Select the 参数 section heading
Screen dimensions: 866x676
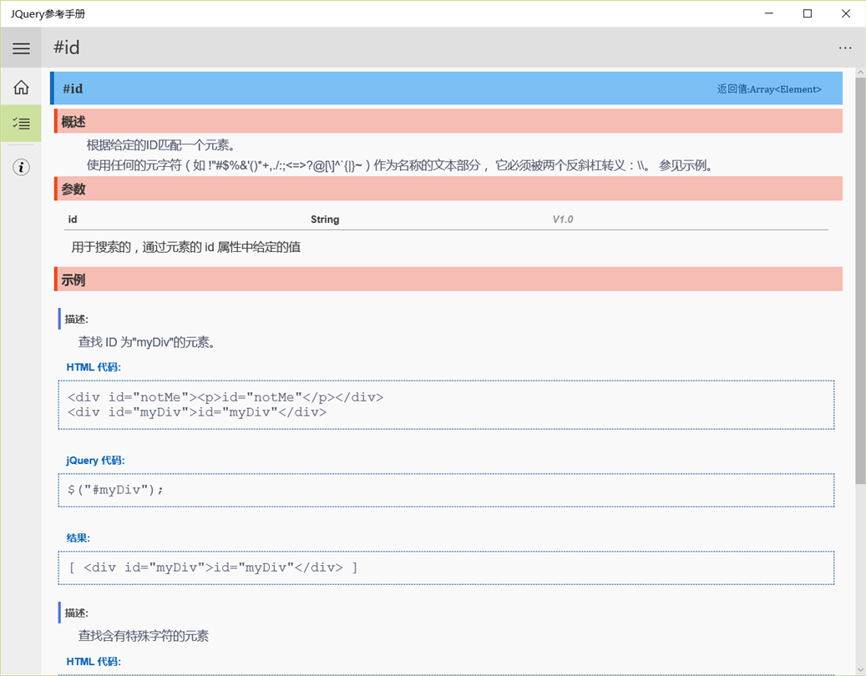point(73,189)
